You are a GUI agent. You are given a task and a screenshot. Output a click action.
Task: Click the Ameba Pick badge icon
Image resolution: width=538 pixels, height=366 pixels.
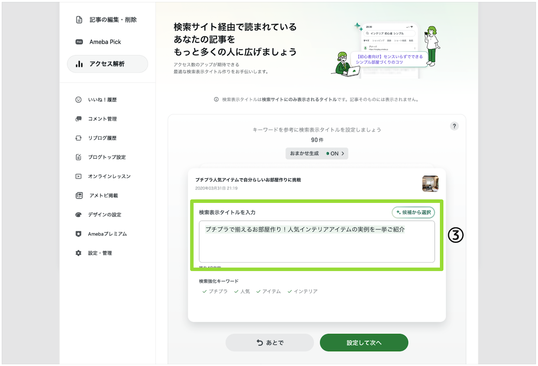pyautogui.click(x=79, y=42)
